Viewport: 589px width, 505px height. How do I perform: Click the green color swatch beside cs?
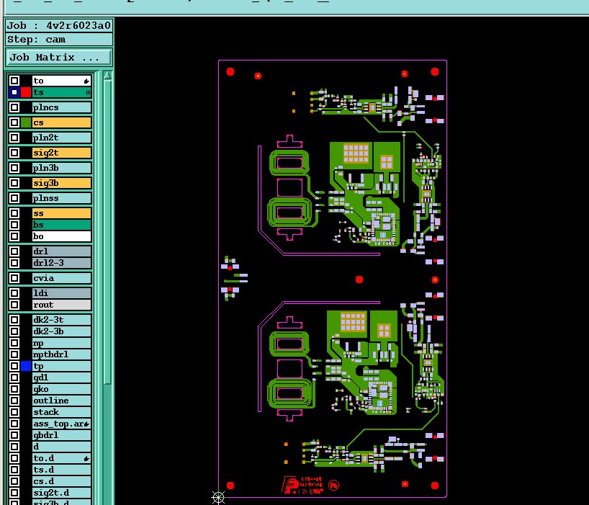tap(25, 122)
